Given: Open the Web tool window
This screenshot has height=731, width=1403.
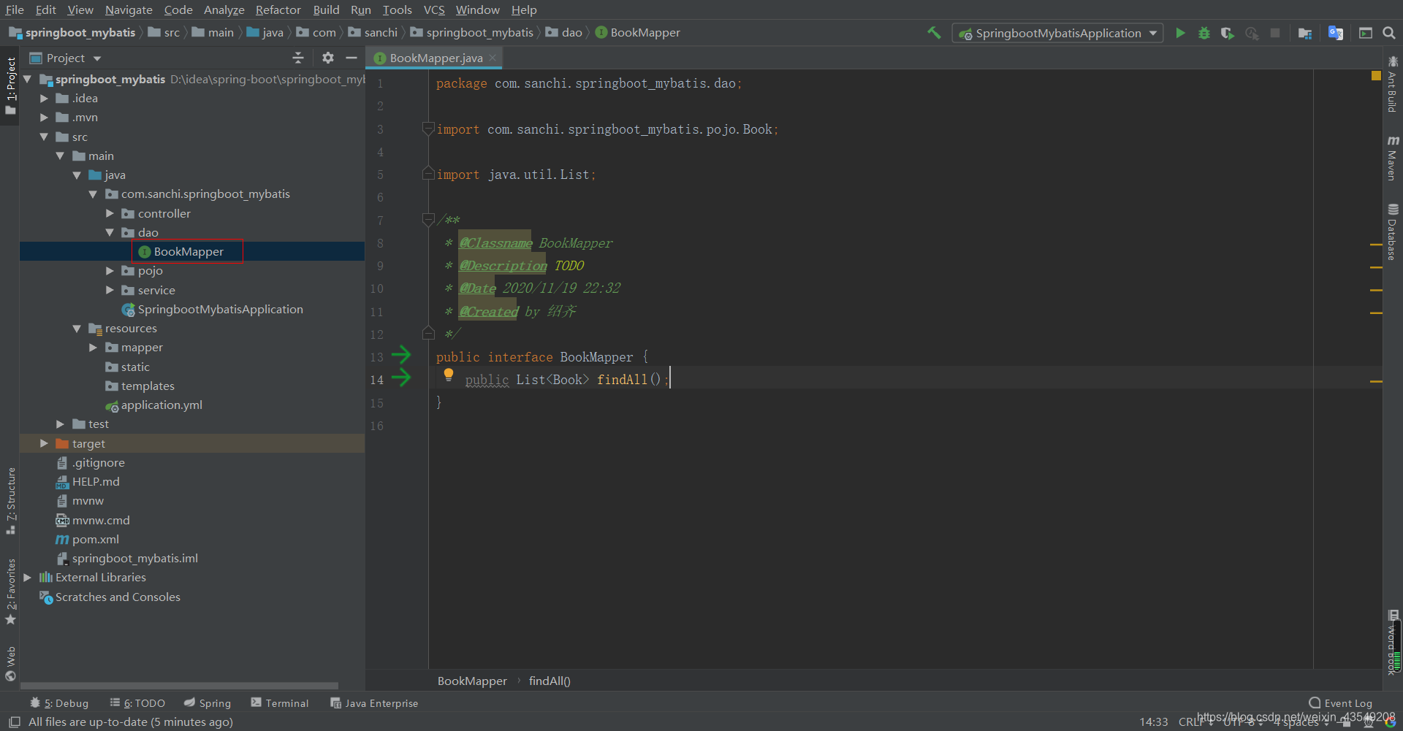Looking at the screenshot, I should click(10, 663).
